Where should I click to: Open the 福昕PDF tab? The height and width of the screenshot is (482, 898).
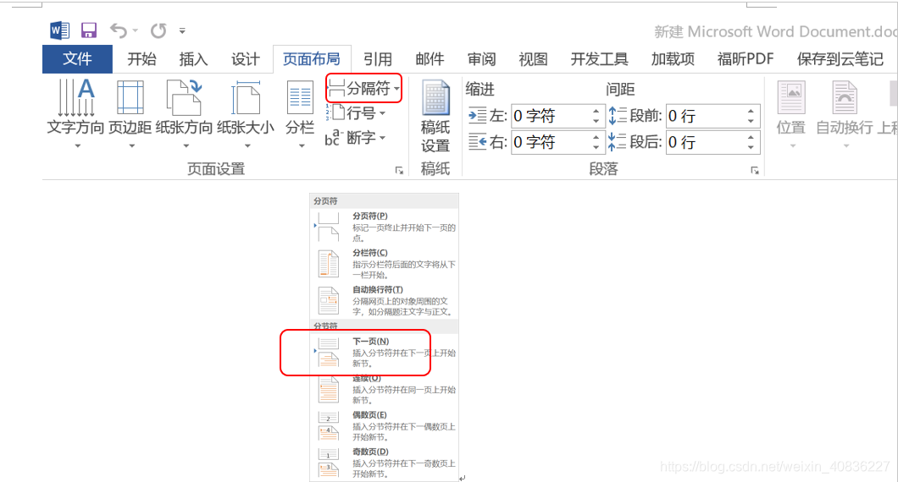[x=746, y=59]
